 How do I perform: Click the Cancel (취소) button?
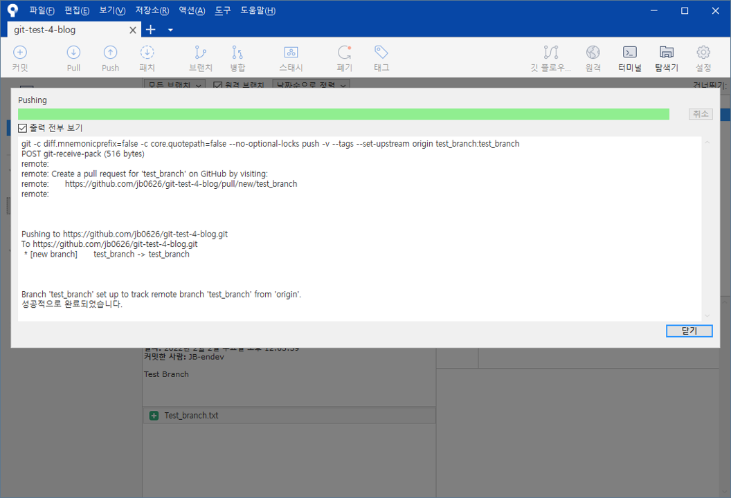coord(701,113)
